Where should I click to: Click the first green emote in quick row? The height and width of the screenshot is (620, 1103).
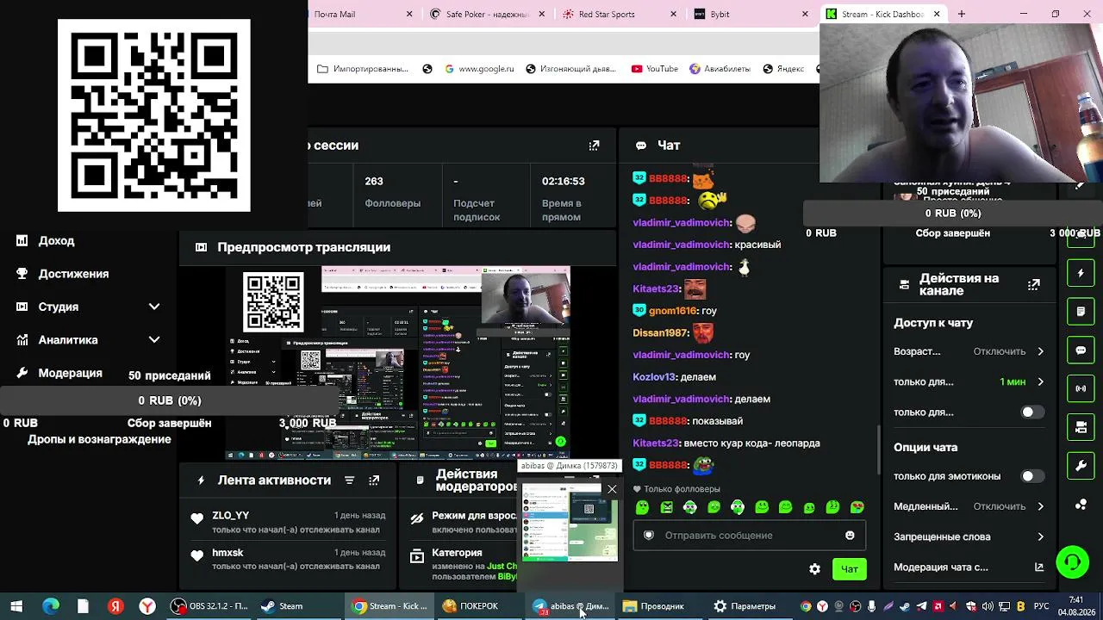(642, 508)
